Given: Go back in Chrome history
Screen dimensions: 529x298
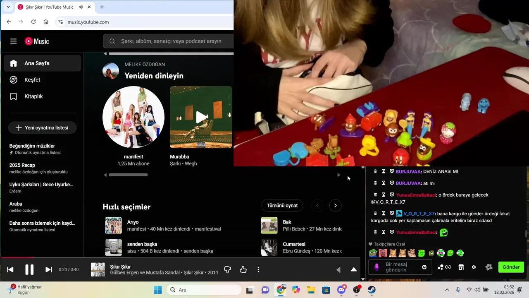Looking at the screenshot, I should click(9, 22).
